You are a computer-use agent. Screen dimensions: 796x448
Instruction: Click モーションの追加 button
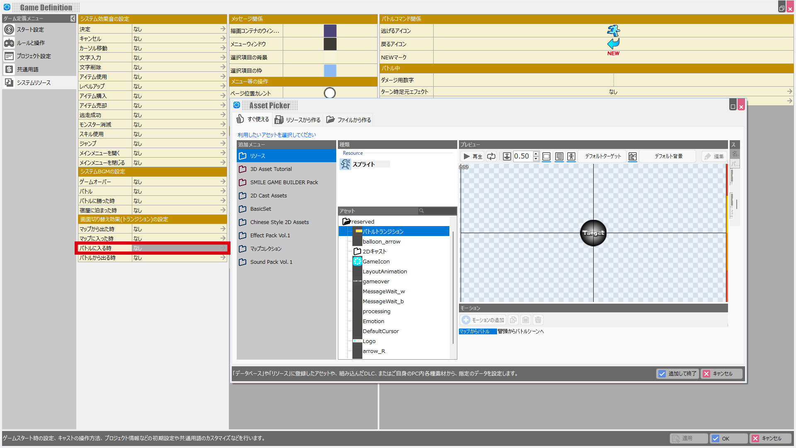pos(483,320)
